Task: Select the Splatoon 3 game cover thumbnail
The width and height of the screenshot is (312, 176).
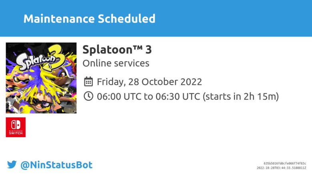Action: 41,78
